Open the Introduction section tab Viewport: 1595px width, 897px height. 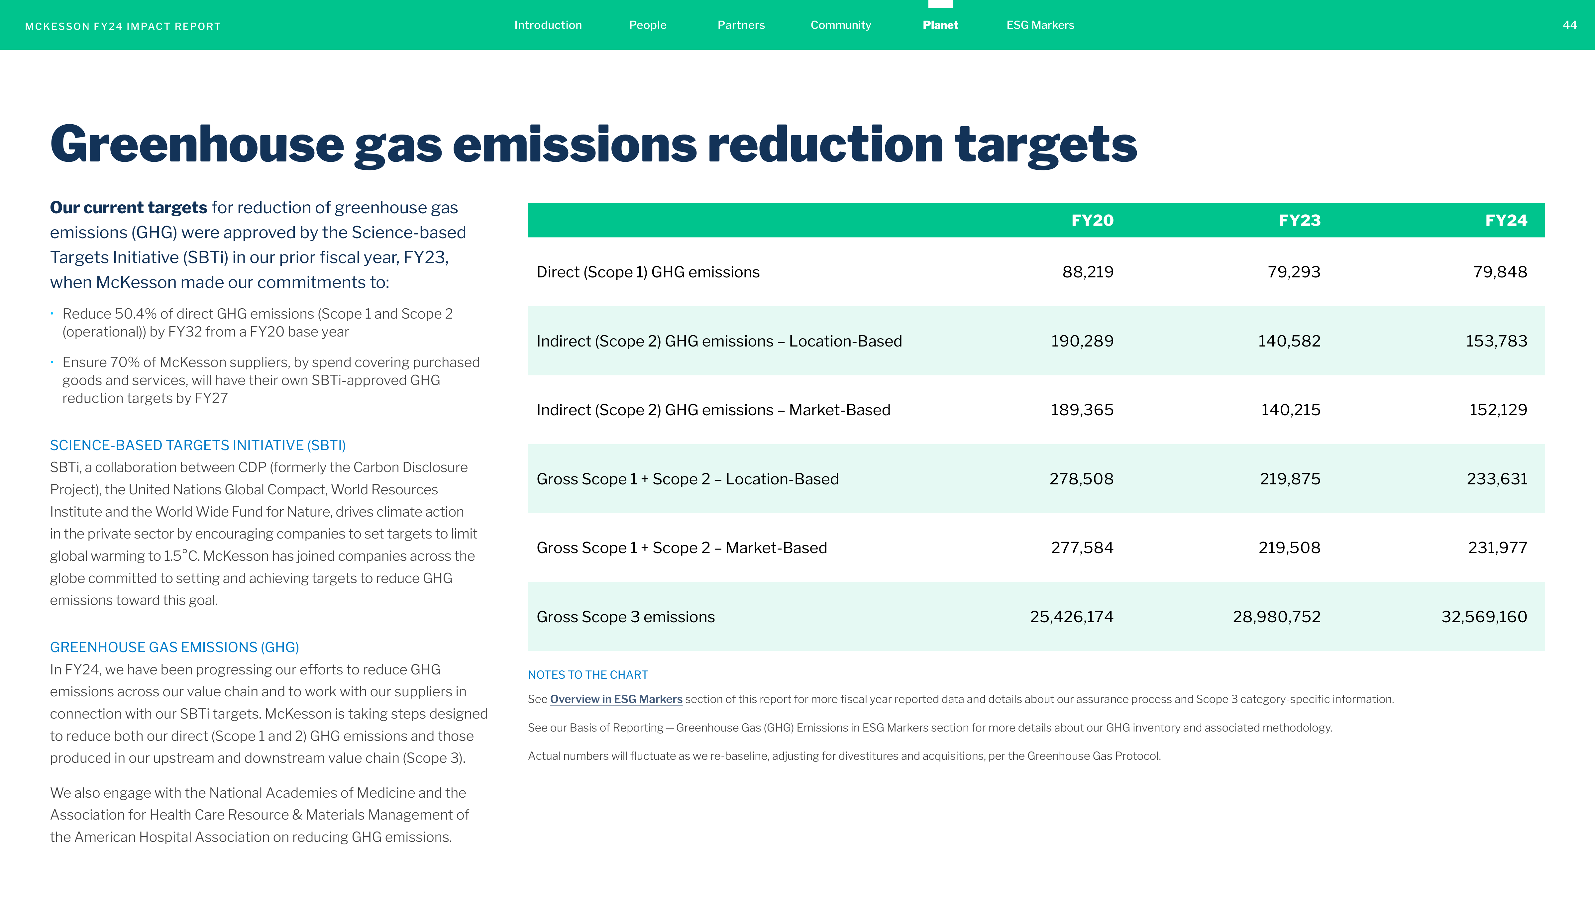547,25
